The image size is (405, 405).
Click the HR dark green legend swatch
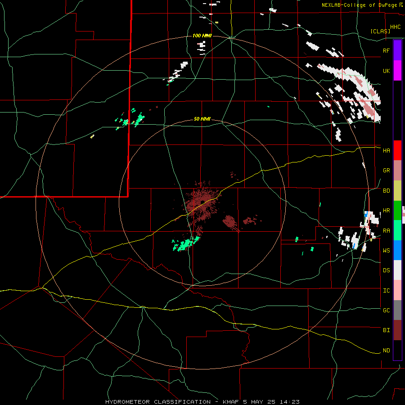coord(397,211)
